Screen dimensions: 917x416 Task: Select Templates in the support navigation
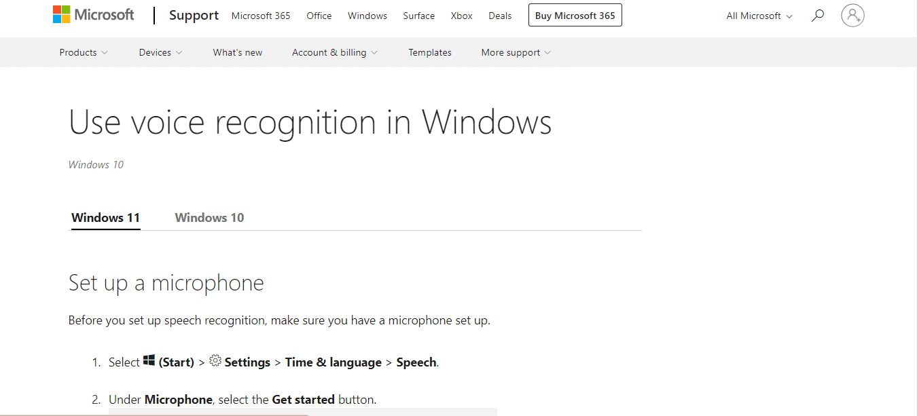click(x=429, y=52)
